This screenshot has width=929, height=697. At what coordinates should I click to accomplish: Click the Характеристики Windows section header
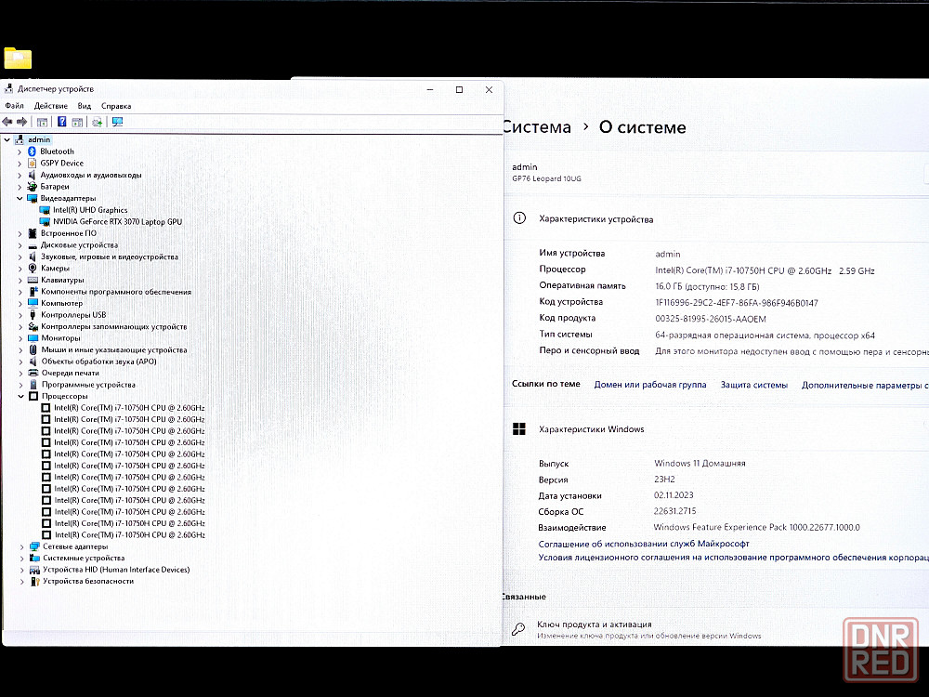(591, 429)
